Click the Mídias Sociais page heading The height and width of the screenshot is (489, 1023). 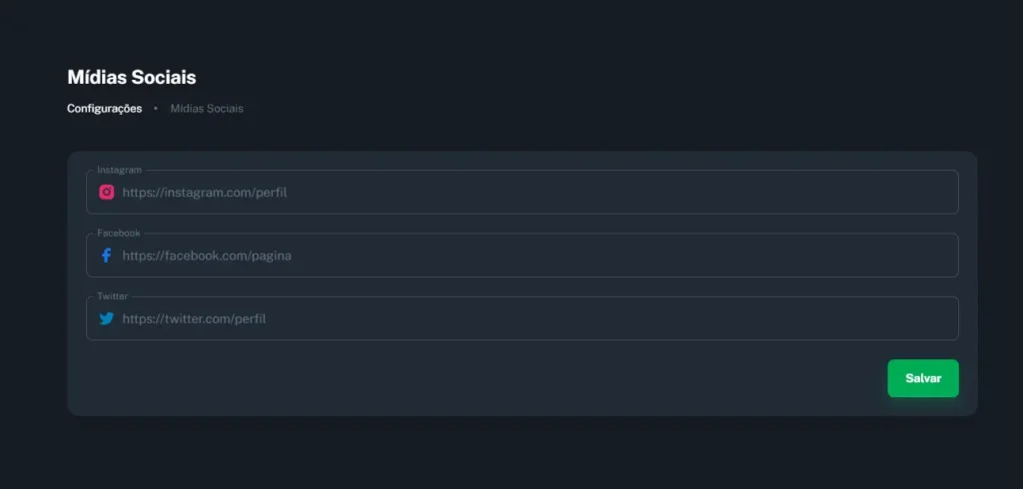click(x=132, y=77)
